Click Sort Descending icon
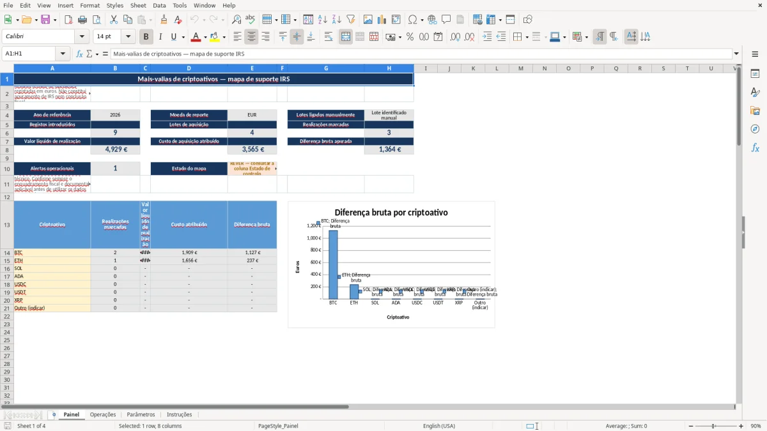Screen dimensions: 767x431 337,20
